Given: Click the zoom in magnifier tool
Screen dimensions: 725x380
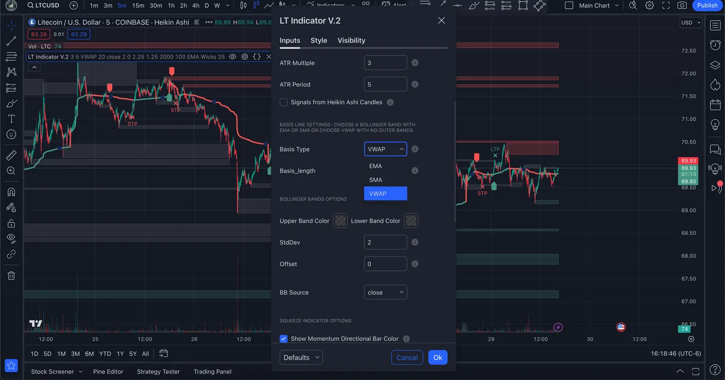Looking at the screenshot, I should coord(11,170).
